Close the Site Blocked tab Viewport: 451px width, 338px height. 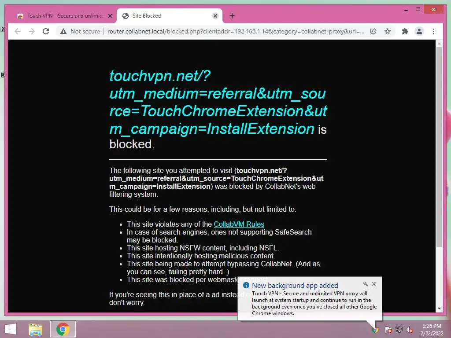pyautogui.click(x=215, y=16)
